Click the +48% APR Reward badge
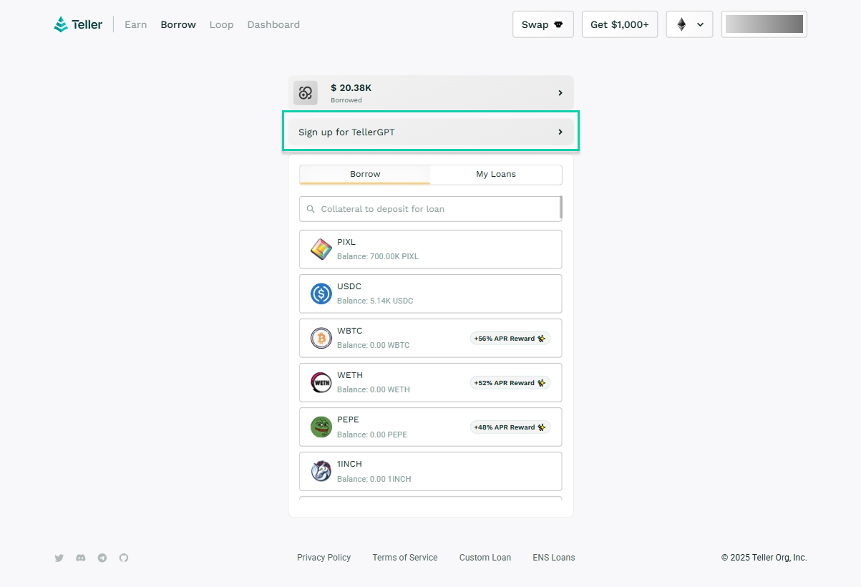This screenshot has width=861, height=587. (510, 427)
